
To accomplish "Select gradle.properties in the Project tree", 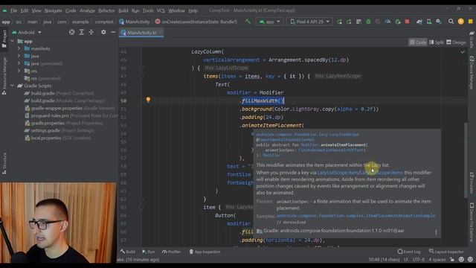I will pyautogui.click(x=64, y=123).
